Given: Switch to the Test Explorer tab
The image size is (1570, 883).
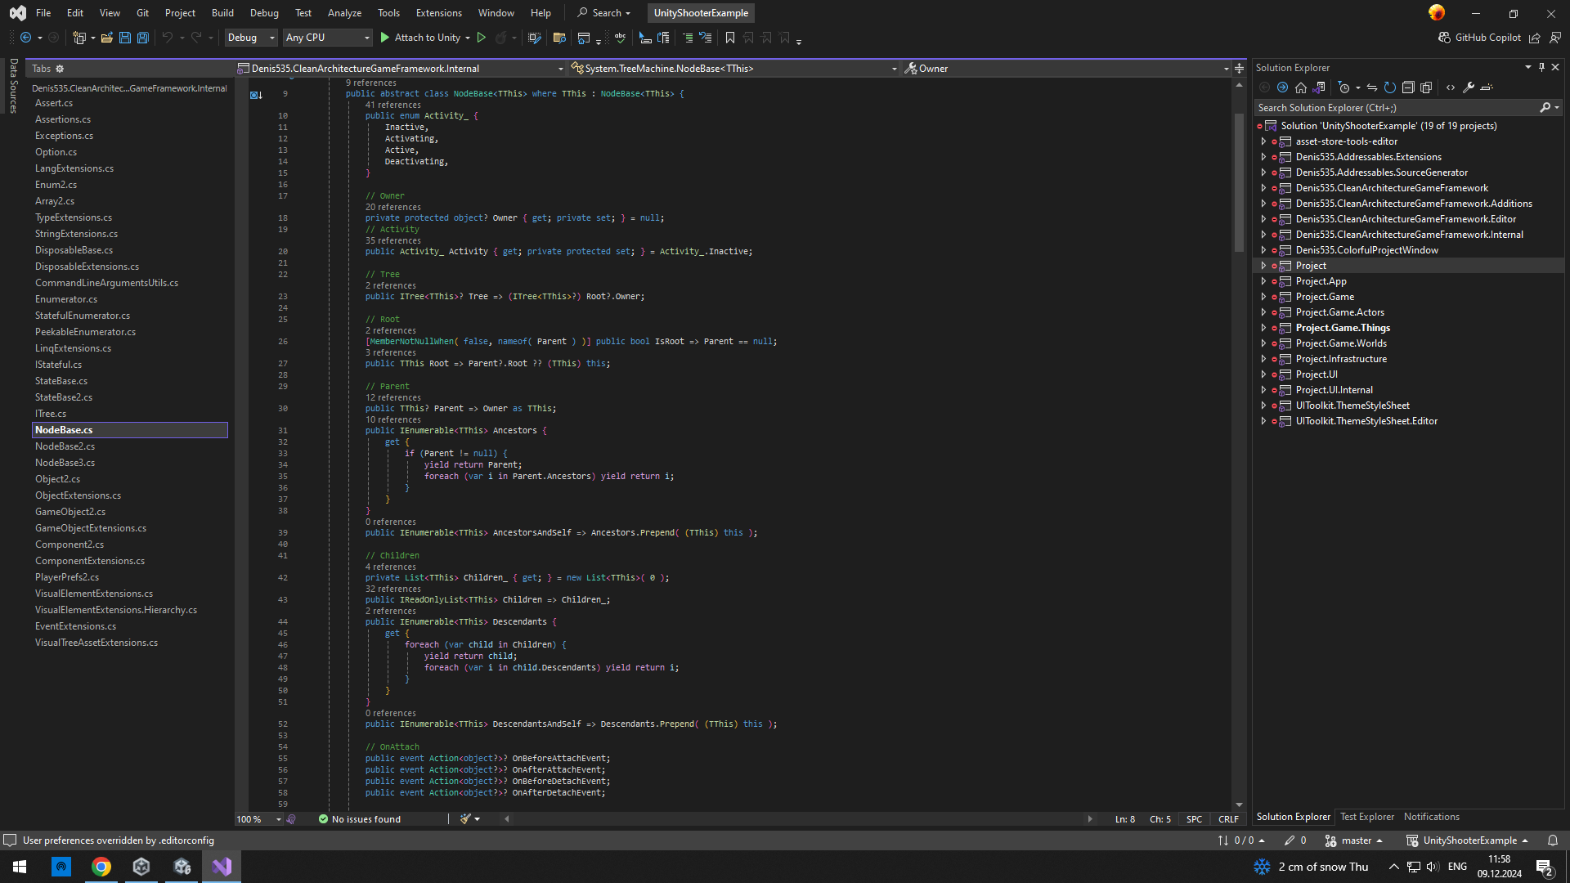Looking at the screenshot, I should click(x=1366, y=817).
